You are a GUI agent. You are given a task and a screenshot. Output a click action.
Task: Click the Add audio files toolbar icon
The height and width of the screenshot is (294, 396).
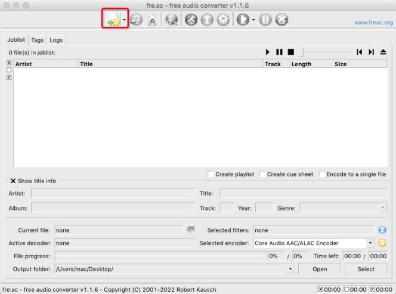(x=114, y=20)
